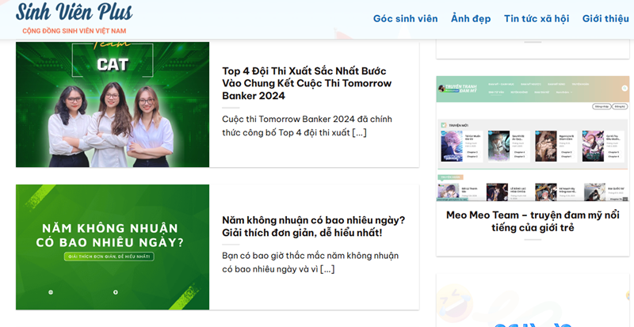The width and height of the screenshot is (634, 327).
Task: Open Tin tức xã hội section
Action: point(536,18)
